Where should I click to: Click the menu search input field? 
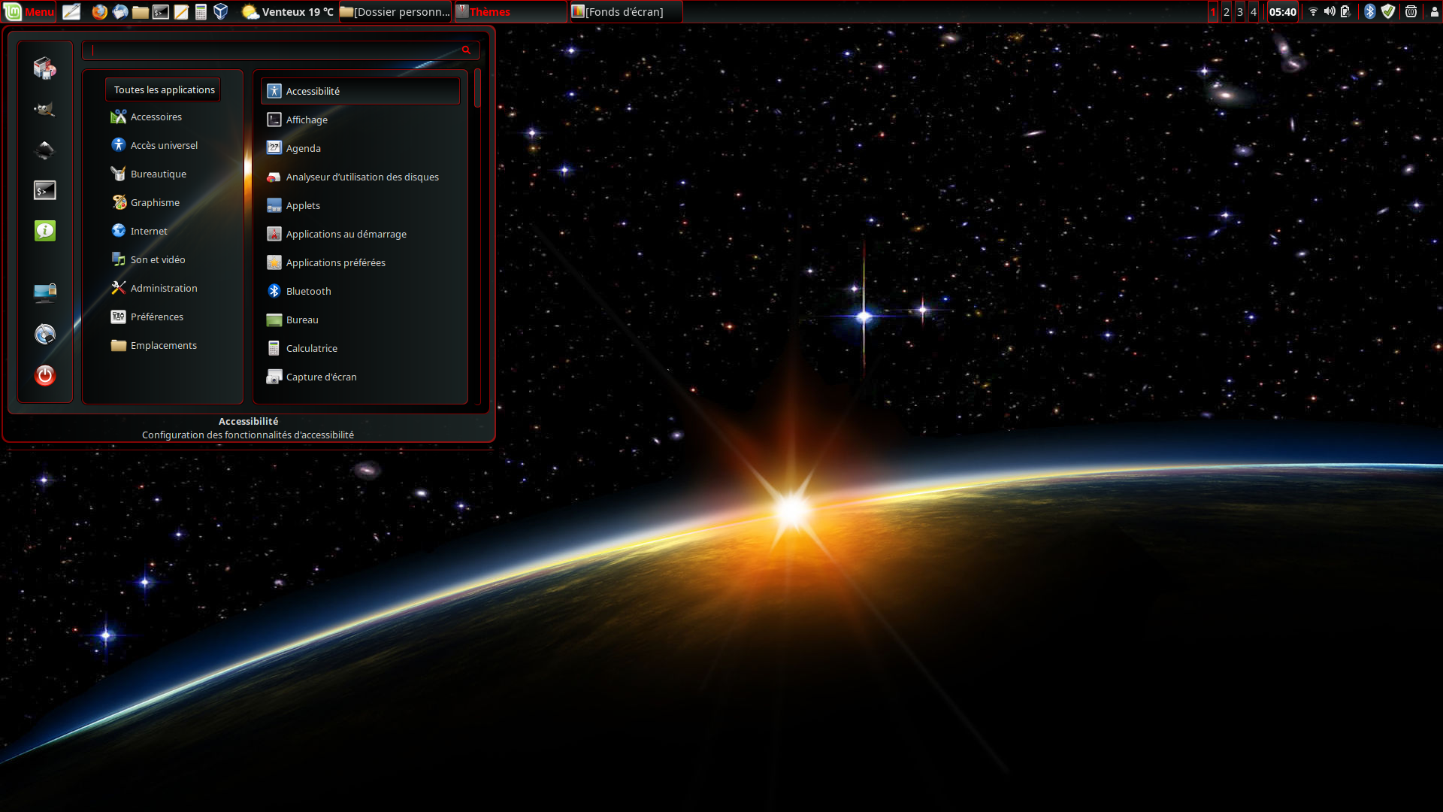(280, 50)
